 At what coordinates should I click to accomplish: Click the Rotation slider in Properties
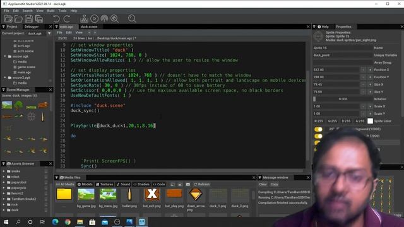343,99
